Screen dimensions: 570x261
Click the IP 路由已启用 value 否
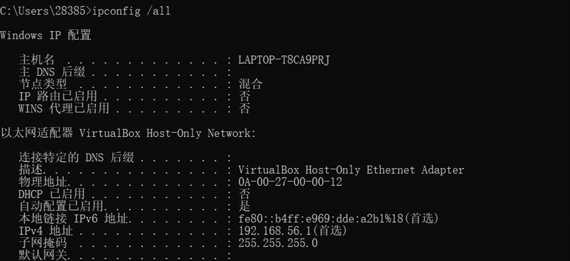[245, 96]
